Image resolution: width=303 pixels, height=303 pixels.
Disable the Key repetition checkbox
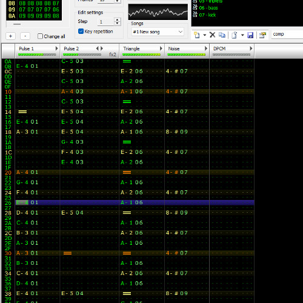(x=81, y=32)
